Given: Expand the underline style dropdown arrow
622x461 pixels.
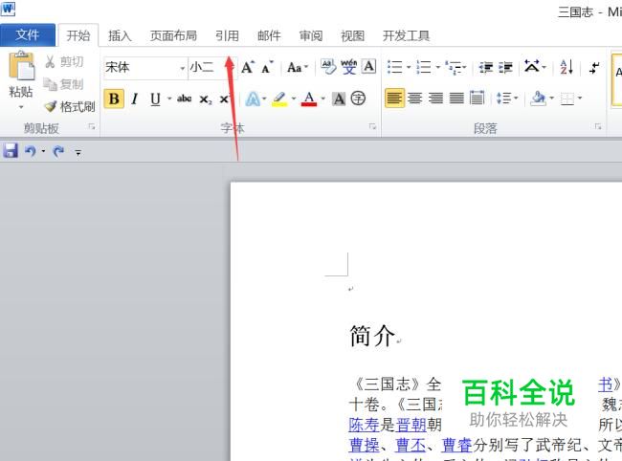Looking at the screenshot, I should [x=169, y=99].
